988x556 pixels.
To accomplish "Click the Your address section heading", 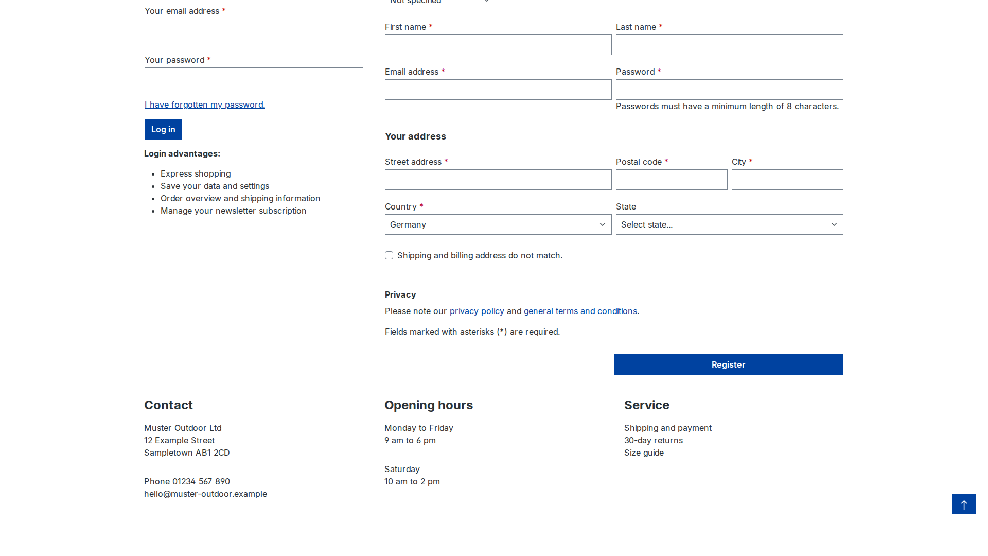I will tap(415, 136).
